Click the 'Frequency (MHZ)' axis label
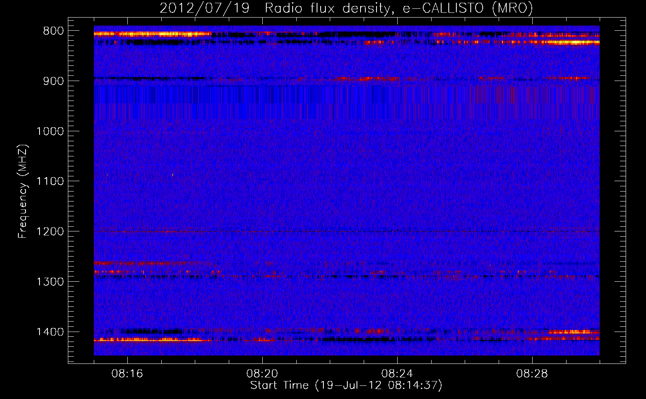646x399 pixels. click(23, 192)
